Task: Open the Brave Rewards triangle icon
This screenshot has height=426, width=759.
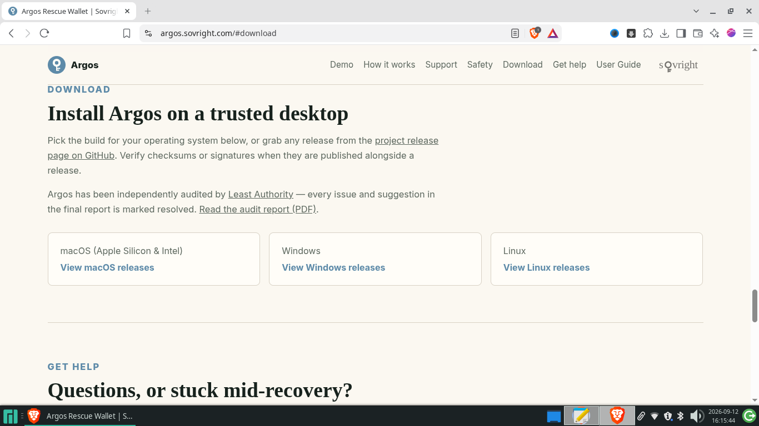Action: 553,33
